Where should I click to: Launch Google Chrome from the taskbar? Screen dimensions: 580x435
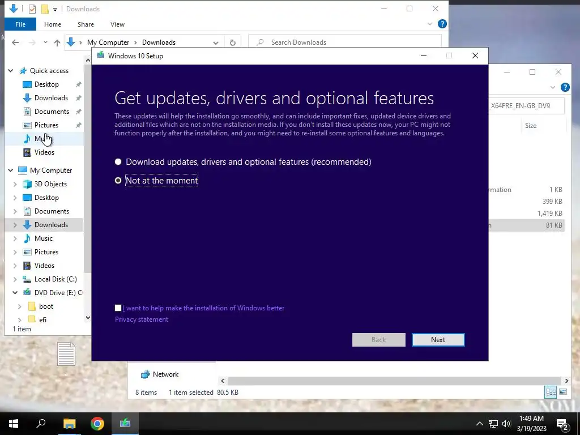[x=97, y=424]
